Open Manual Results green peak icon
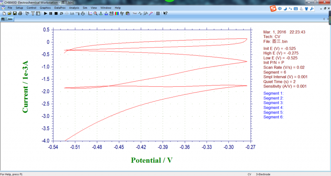Viewport: 331px width, 176px height. point(101,13)
